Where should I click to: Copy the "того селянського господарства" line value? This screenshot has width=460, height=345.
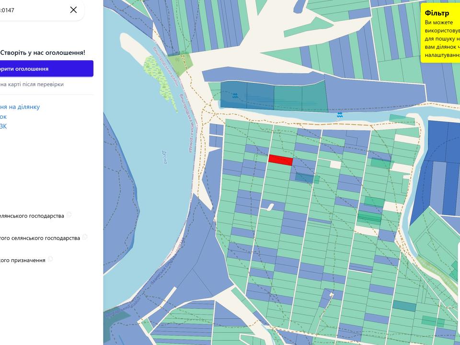(85, 237)
